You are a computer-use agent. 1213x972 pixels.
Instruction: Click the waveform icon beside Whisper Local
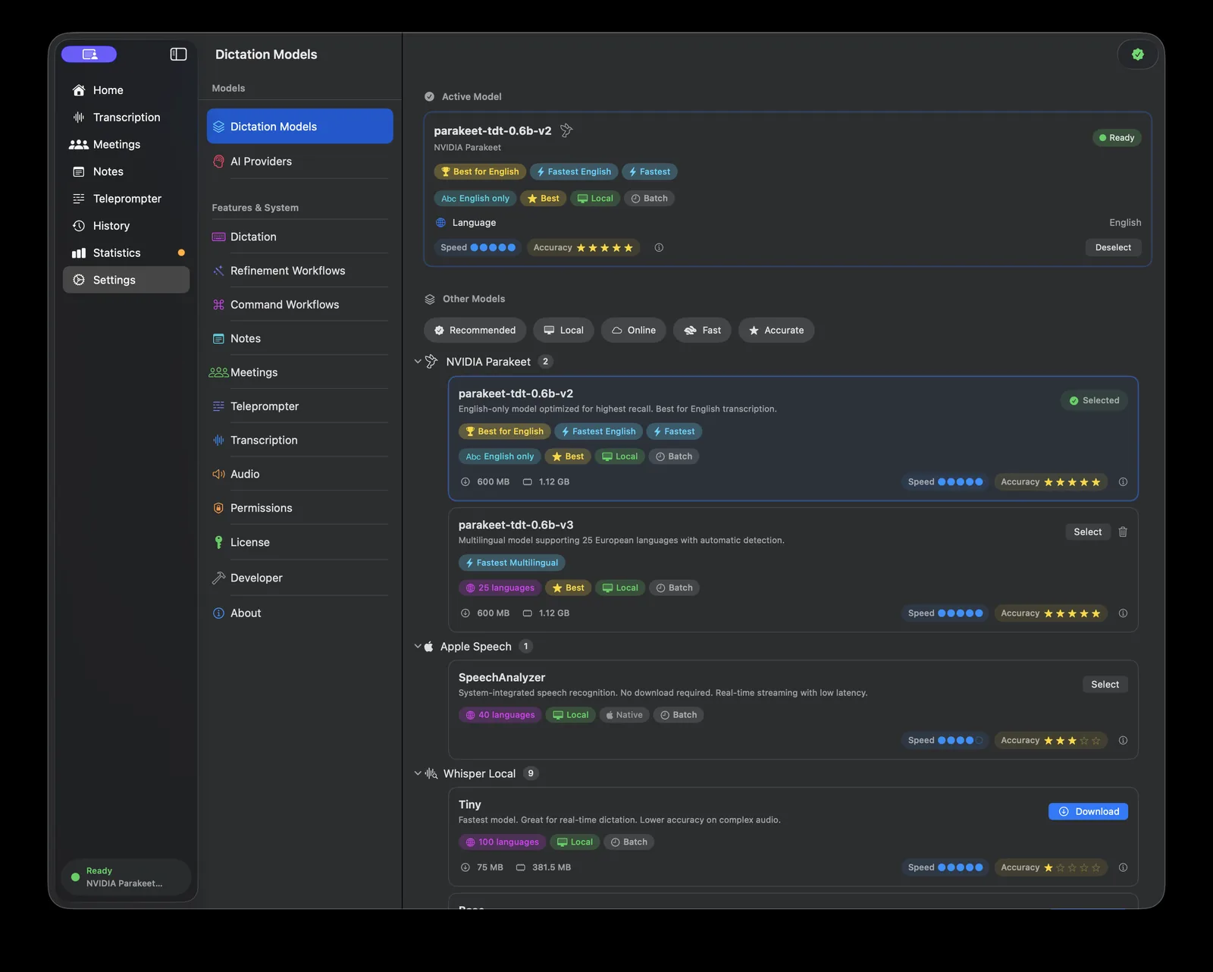pos(431,773)
